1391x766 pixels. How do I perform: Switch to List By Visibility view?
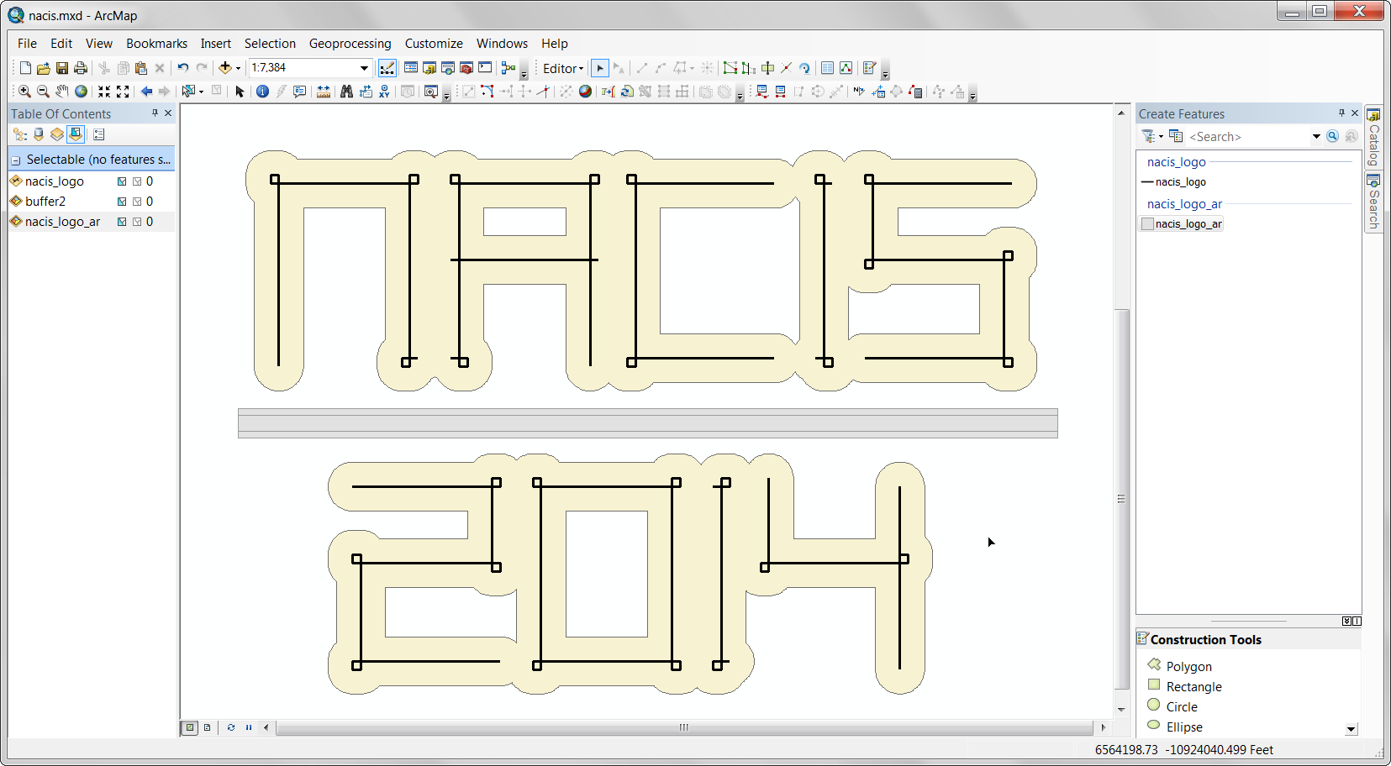tap(57, 134)
